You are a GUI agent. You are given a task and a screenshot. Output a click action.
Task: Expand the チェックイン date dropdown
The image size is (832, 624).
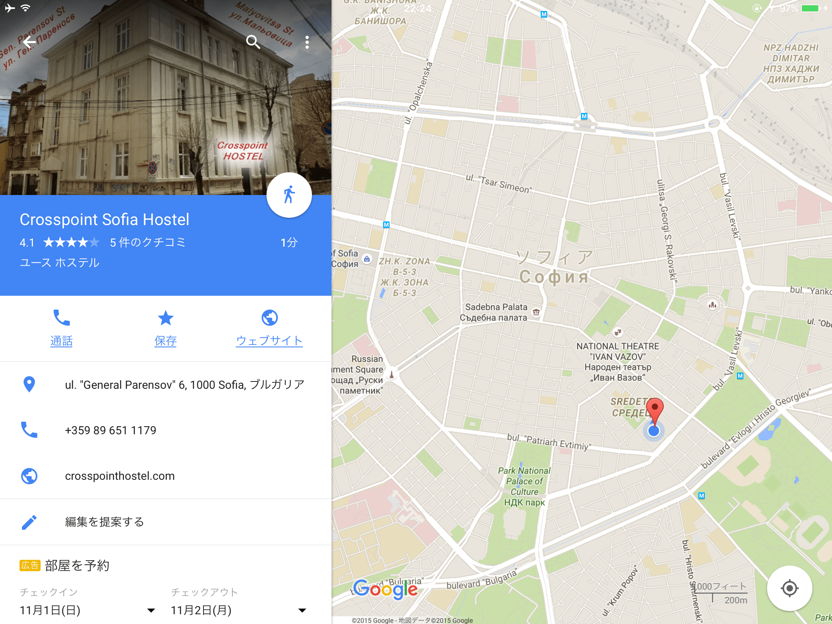tap(88, 610)
